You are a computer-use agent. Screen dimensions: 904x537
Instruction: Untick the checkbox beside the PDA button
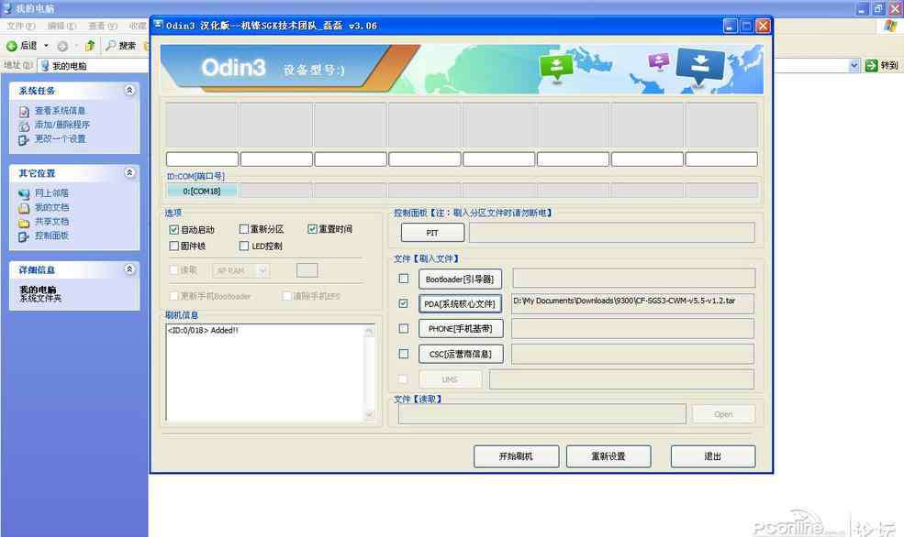pyautogui.click(x=404, y=303)
